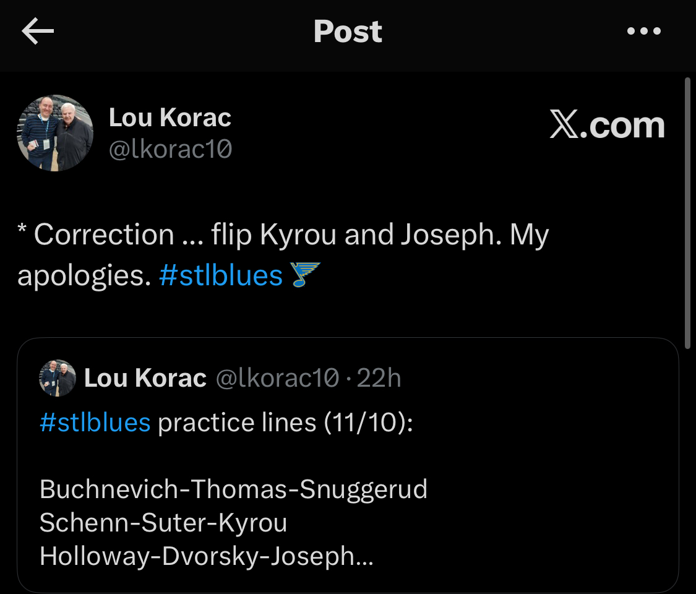Image resolution: width=696 pixels, height=594 pixels.
Task: Open the #stlblues hashtag in quoted post
Action: pos(95,423)
